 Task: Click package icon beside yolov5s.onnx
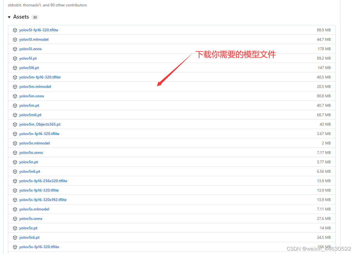(x=15, y=219)
